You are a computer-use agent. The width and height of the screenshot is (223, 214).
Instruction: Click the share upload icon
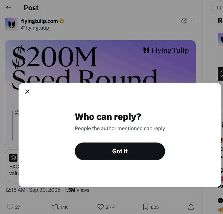(191, 207)
